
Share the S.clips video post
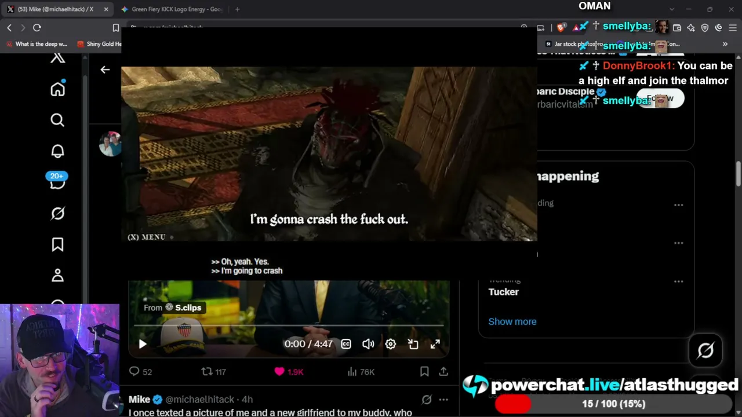tap(443, 372)
